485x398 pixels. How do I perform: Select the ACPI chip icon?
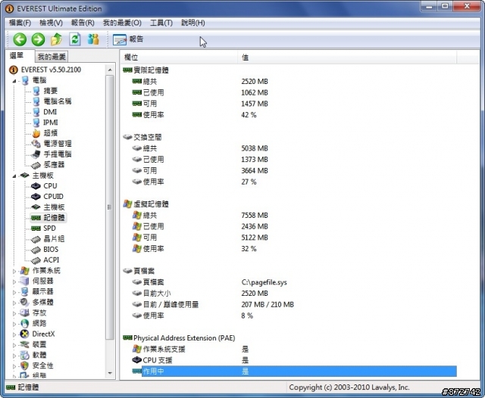36,260
